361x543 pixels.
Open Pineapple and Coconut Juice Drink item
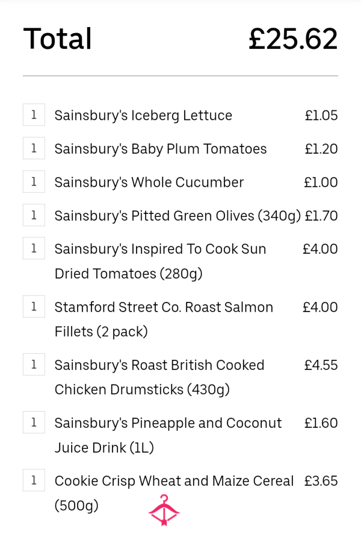(168, 435)
